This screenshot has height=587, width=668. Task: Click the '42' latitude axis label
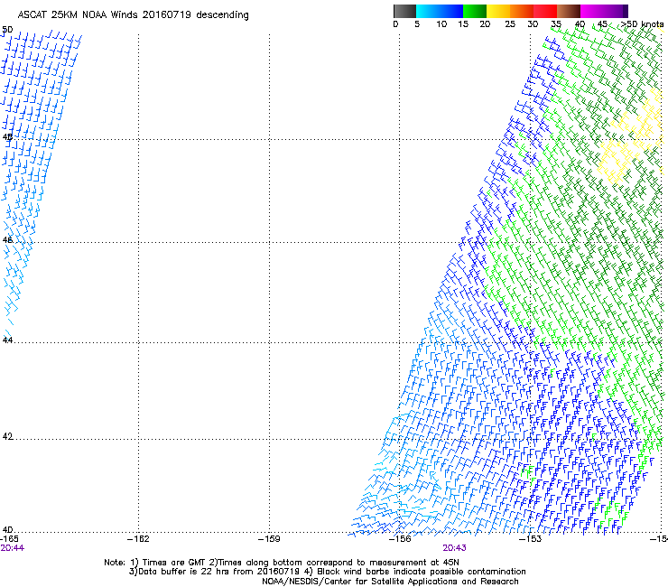7,436
